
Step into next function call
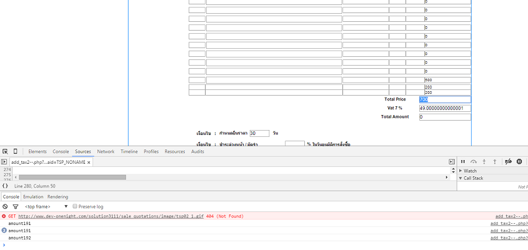pyautogui.click(x=484, y=162)
